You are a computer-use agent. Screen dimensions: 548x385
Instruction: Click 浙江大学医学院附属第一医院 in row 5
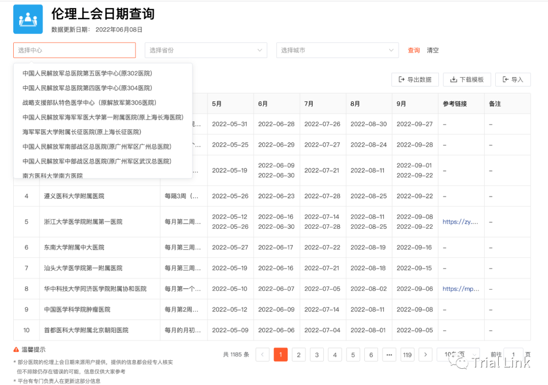point(83,222)
